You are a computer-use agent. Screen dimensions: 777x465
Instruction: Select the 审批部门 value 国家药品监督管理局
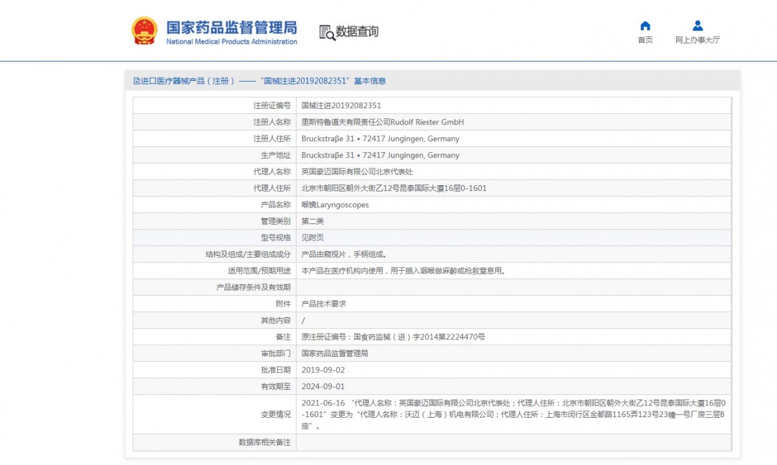click(x=513, y=354)
